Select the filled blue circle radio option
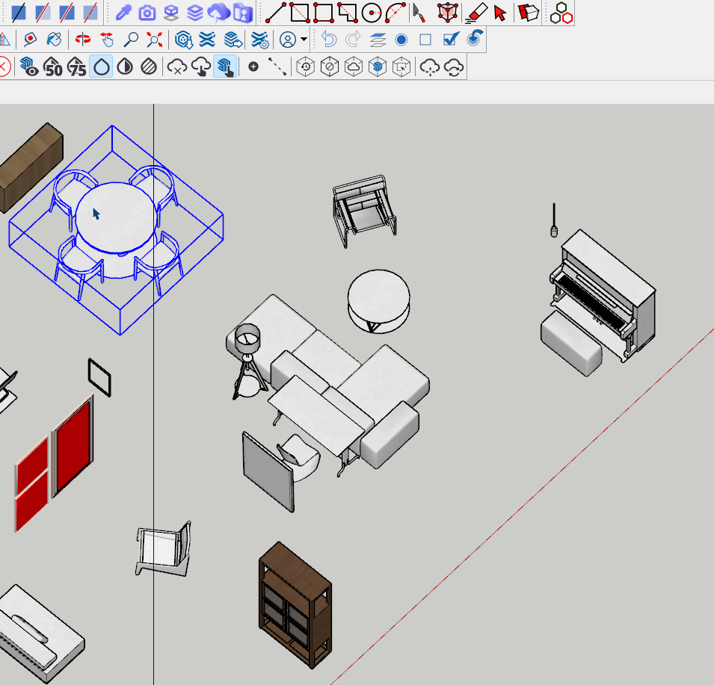Image resolution: width=714 pixels, height=685 pixels. [x=401, y=40]
